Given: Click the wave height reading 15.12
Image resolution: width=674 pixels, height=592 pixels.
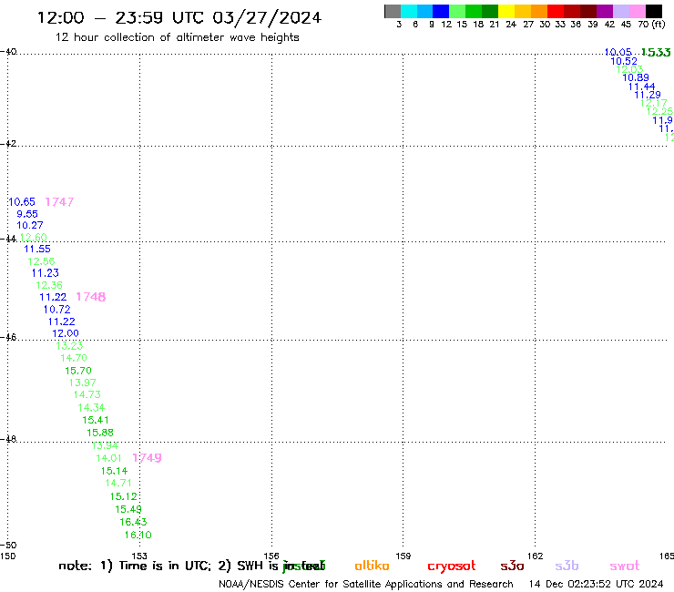Looking at the screenshot, I should click(123, 496).
